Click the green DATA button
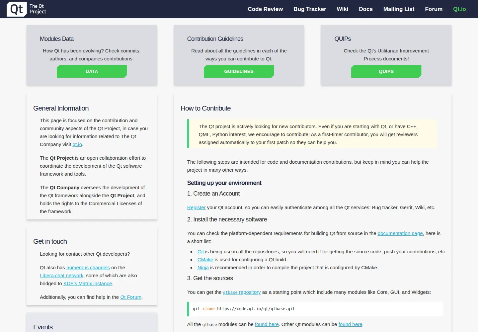 click(x=92, y=71)
